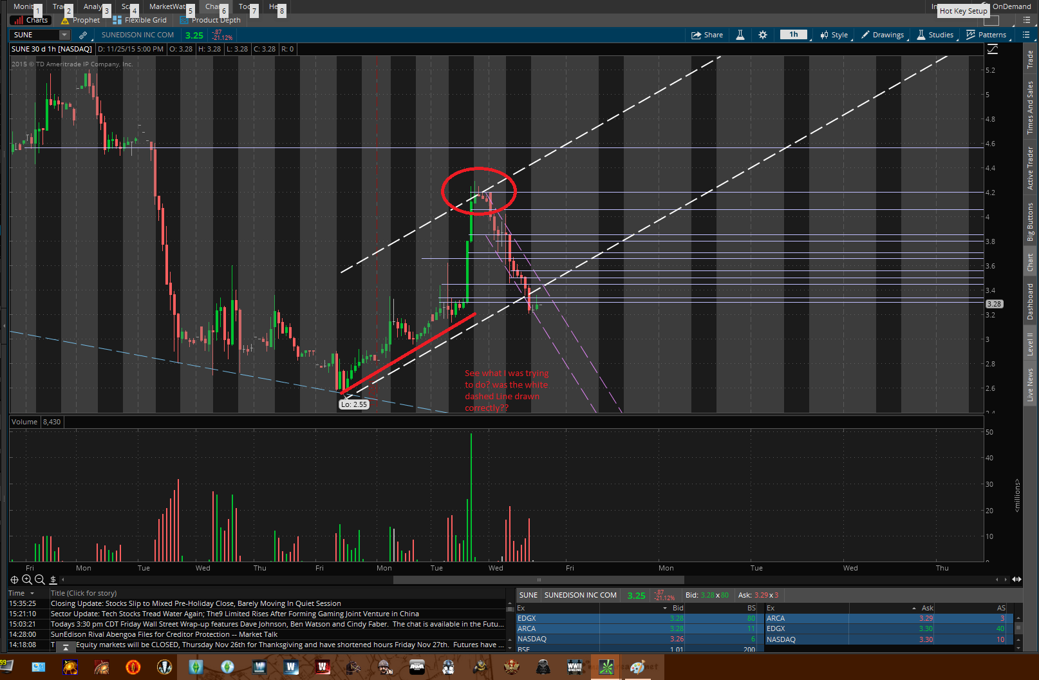Toggle the Times And Sales side panel
Screen dimensions: 1039x680
coord(1030,108)
